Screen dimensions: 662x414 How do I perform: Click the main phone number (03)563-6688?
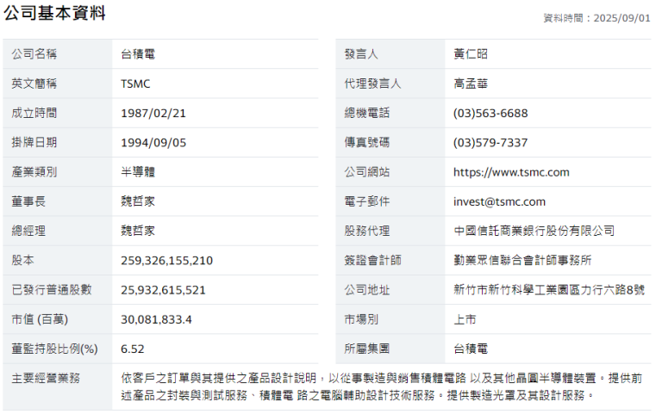490,113
